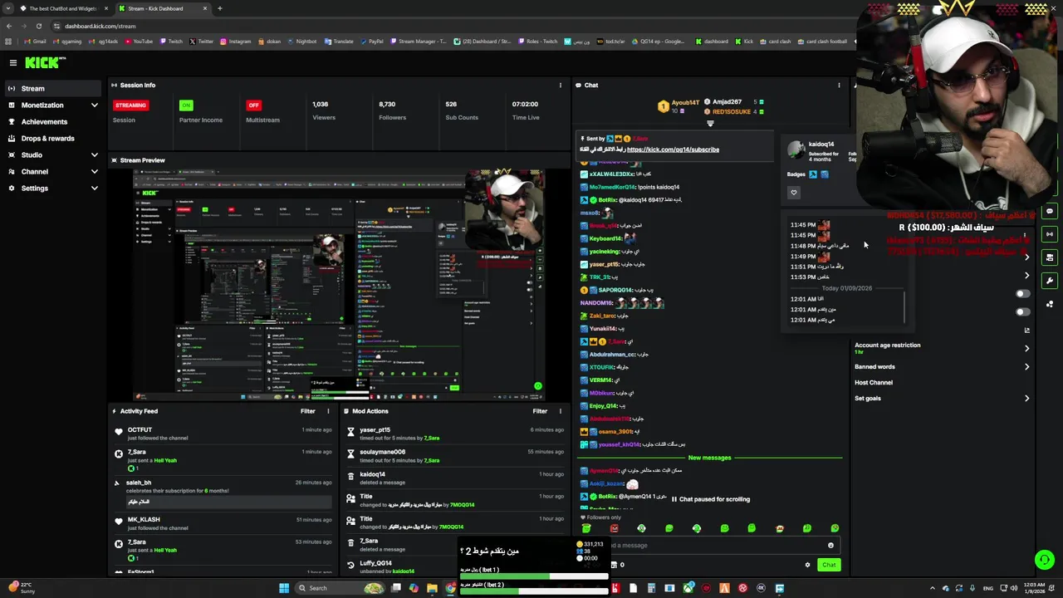1063x598 pixels.
Task: Click the browser address bar
Action: click(448, 26)
